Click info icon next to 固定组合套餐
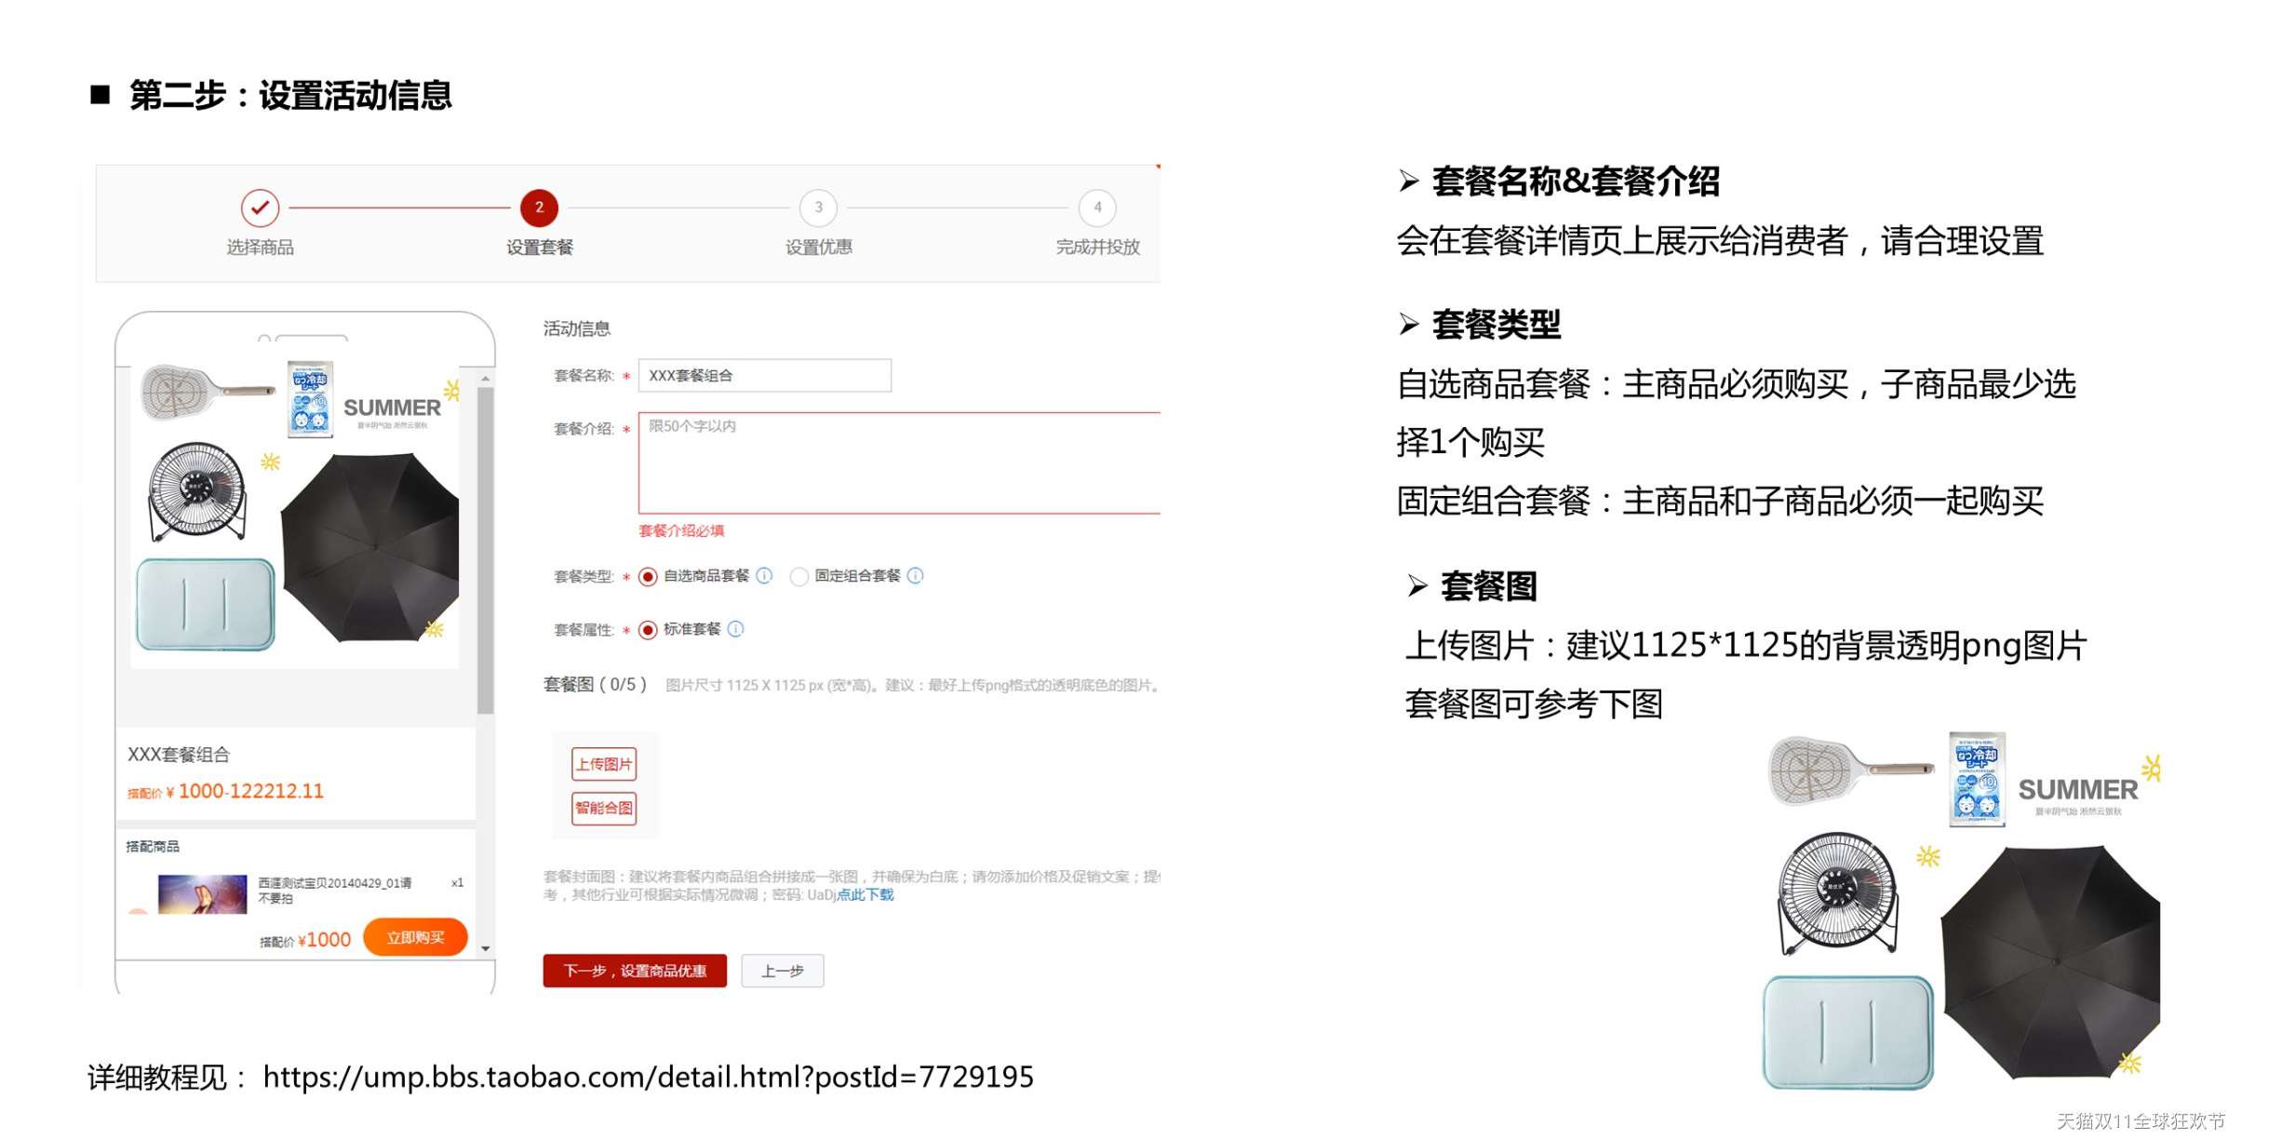Viewport: 2282px width, 1139px height. 916,576
